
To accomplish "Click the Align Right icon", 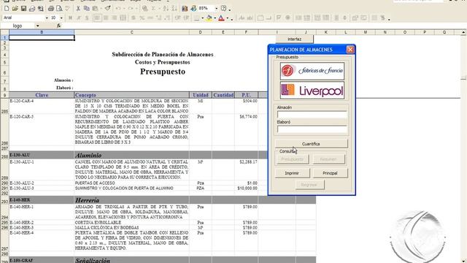I will coord(114,18).
